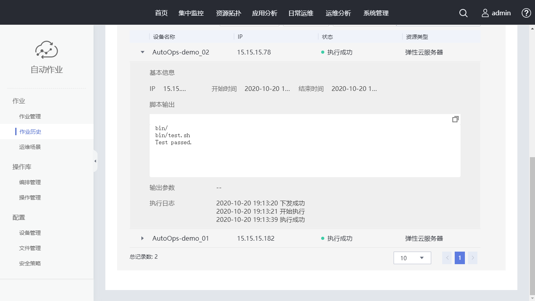Click the admin user profile icon
This screenshot has width=535, height=301.
(x=485, y=13)
